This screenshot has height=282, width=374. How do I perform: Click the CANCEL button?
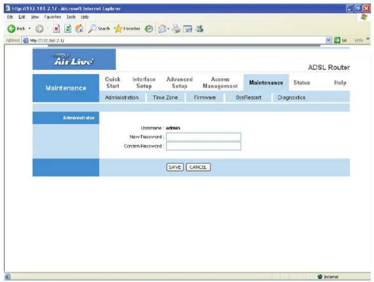pos(198,167)
